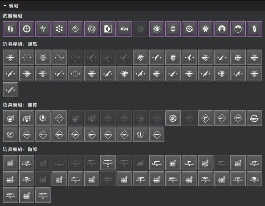The image size is (265, 206).
Task: Click the last chest mod in bottom row
Action: coord(43,195)
